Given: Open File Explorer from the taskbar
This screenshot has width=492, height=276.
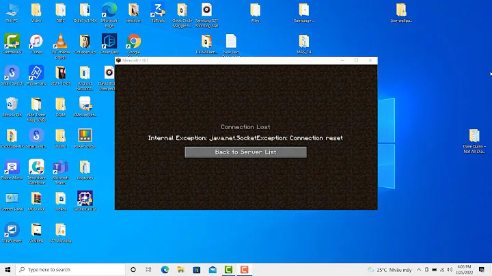Looking at the screenshot, I should 180,270.
